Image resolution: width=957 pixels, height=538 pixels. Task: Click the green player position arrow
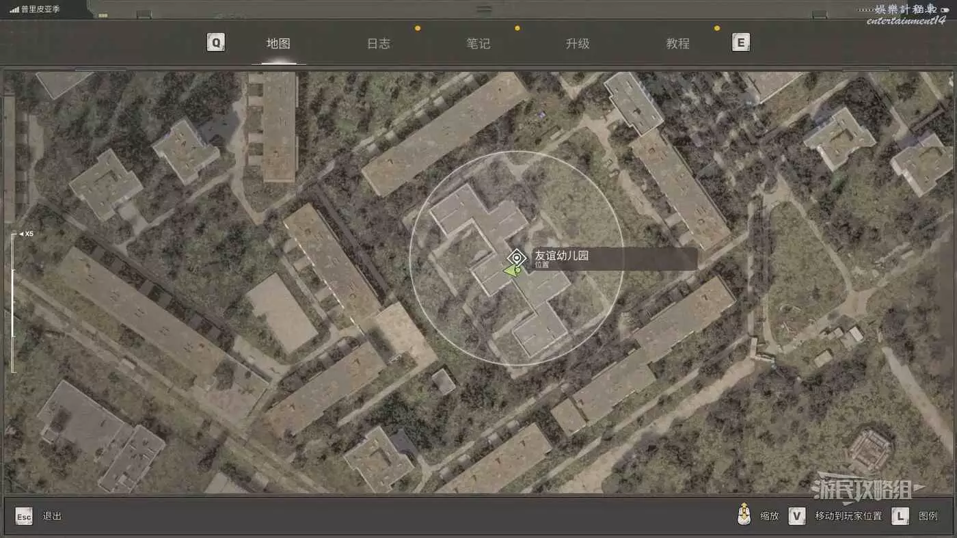pos(511,271)
